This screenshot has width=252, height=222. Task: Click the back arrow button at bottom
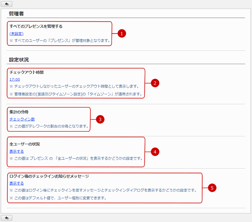pos(6,218)
